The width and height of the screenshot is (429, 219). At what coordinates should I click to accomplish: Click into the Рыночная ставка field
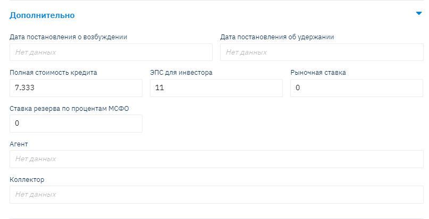[x=357, y=88]
